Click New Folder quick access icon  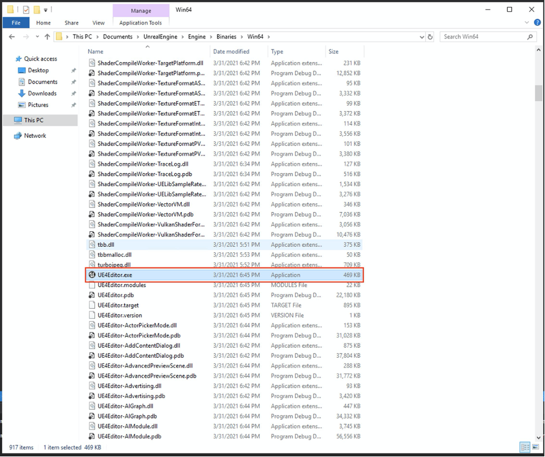[37, 10]
